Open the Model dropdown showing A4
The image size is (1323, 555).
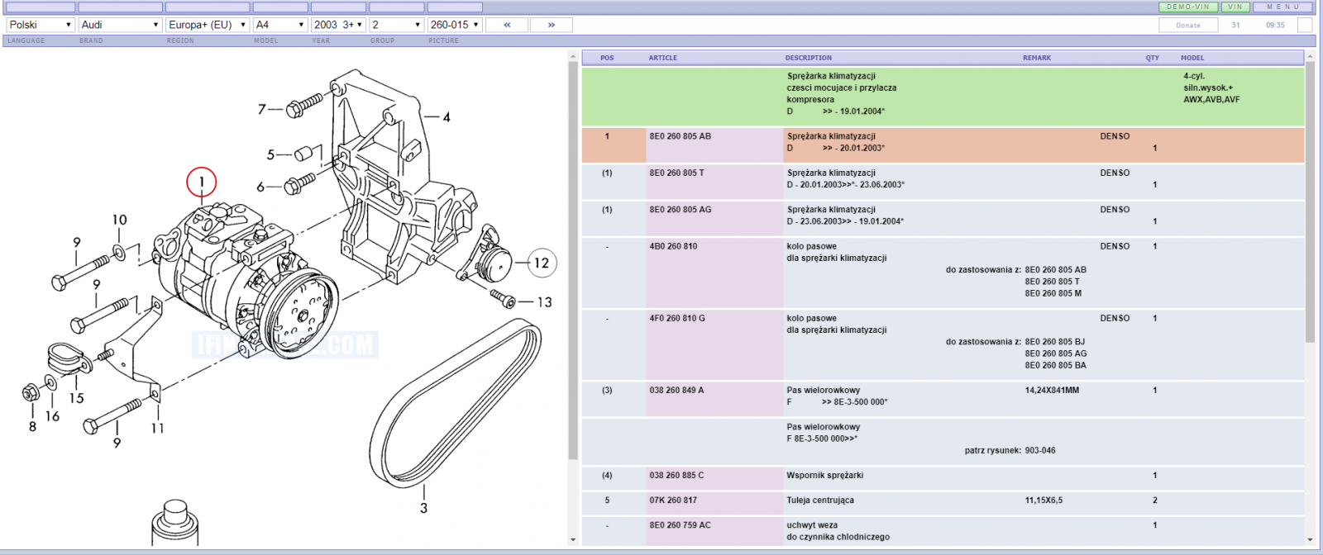pos(280,25)
